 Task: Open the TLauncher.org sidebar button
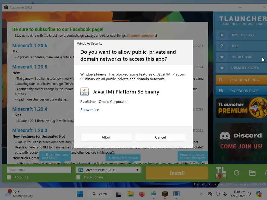pos(241,80)
